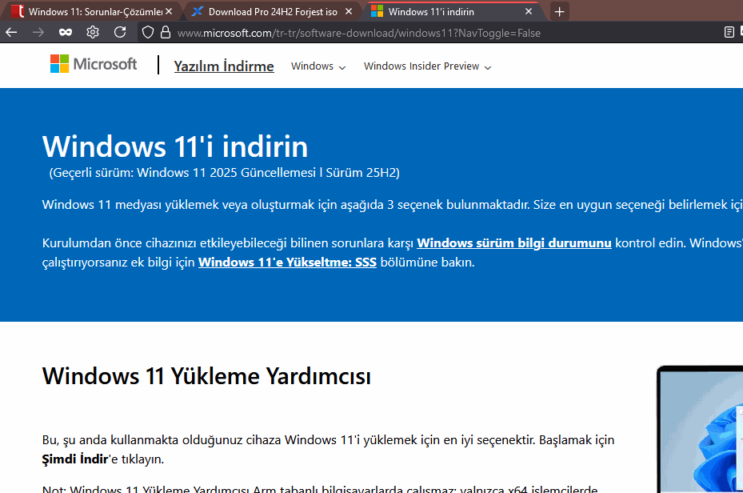Image resolution: width=743 pixels, height=493 pixels.
Task: Toggle reader view icon in address bar
Action: click(729, 32)
